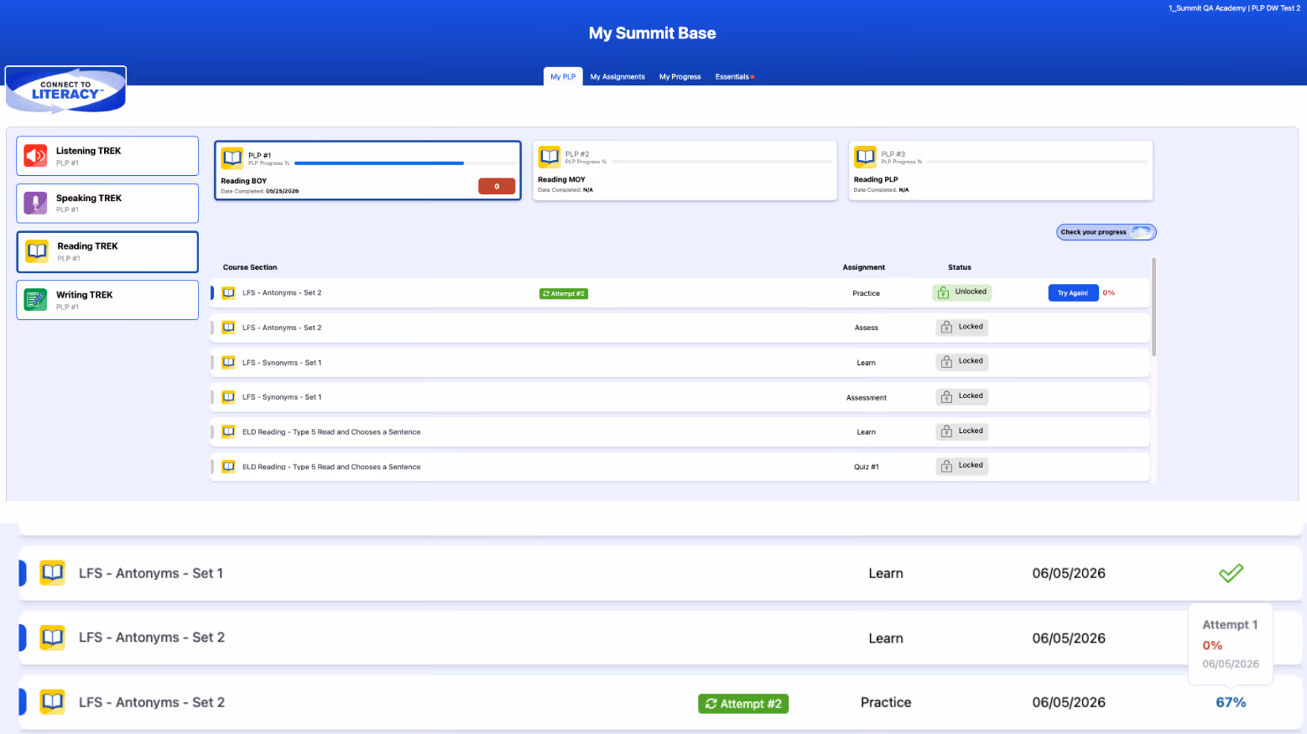Click the book icon on PLP #2 card
Viewport: 1307px width, 734px height.
coord(549,157)
